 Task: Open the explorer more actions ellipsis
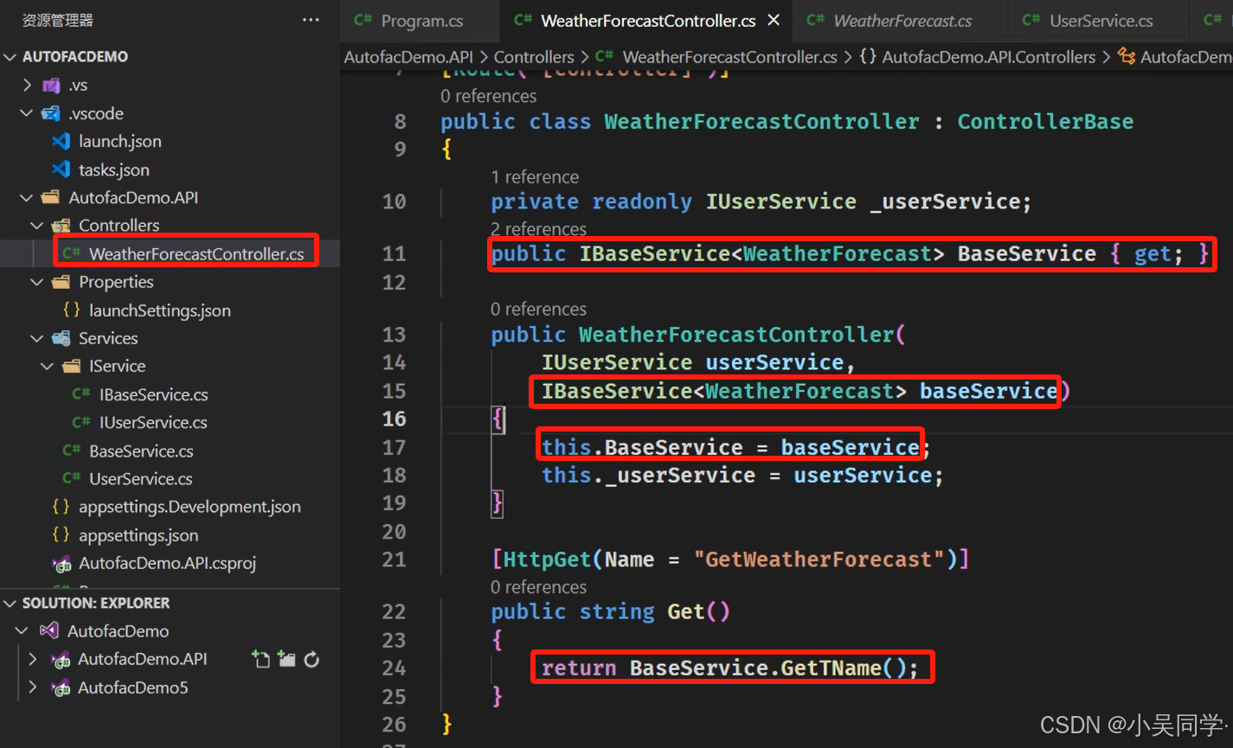coord(311,20)
